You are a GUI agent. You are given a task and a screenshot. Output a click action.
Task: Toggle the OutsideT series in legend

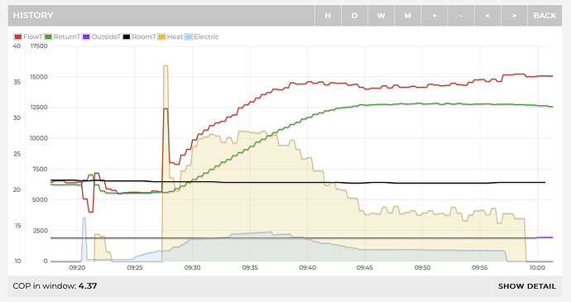click(x=101, y=36)
